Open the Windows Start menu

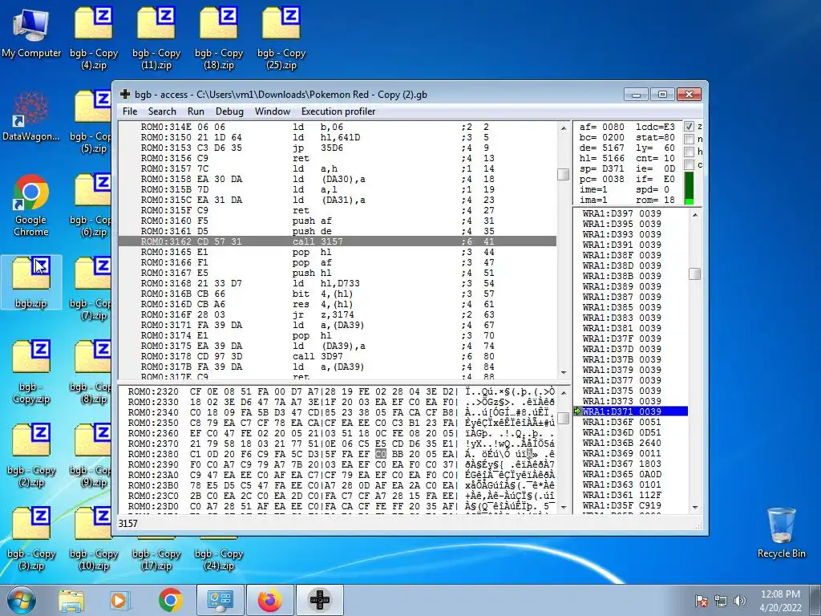coord(21,600)
